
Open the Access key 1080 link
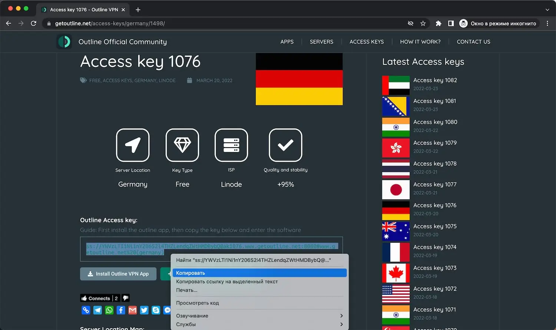(x=435, y=122)
